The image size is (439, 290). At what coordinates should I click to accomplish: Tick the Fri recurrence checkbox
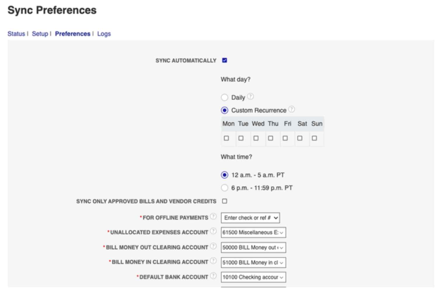click(x=285, y=138)
